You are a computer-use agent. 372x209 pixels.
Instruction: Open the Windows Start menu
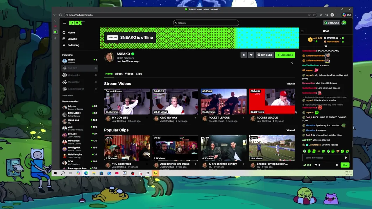[x=55, y=173]
